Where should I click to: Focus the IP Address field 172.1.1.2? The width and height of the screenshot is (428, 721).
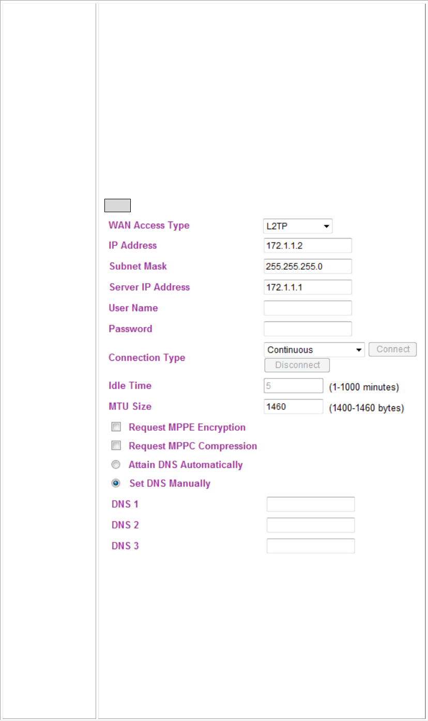click(308, 245)
